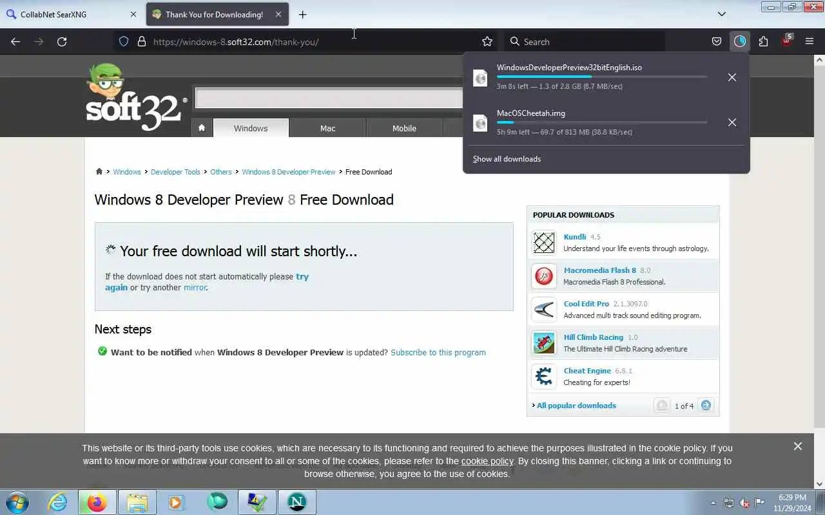Open the breadcrumb home icon
825x515 pixels.
(x=99, y=172)
